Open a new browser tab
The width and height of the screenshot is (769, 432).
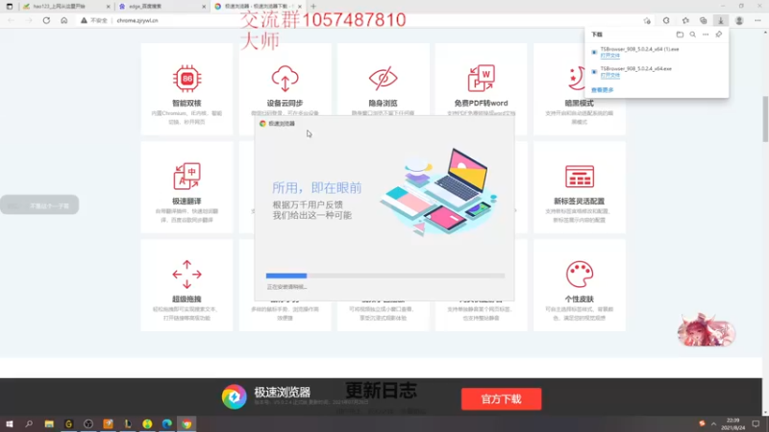(x=313, y=7)
